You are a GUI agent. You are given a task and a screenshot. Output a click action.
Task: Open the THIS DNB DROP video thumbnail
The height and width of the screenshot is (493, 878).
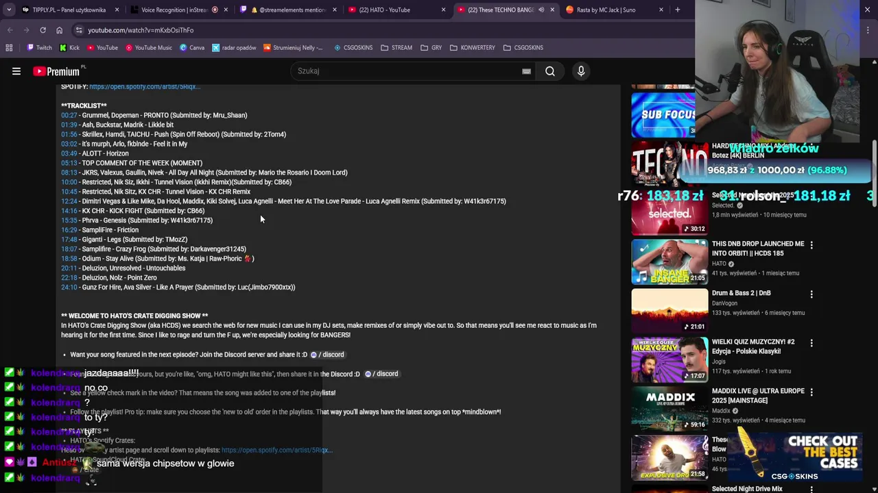tap(669, 261)
